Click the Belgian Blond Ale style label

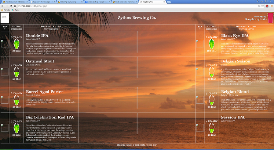(230, 95)
